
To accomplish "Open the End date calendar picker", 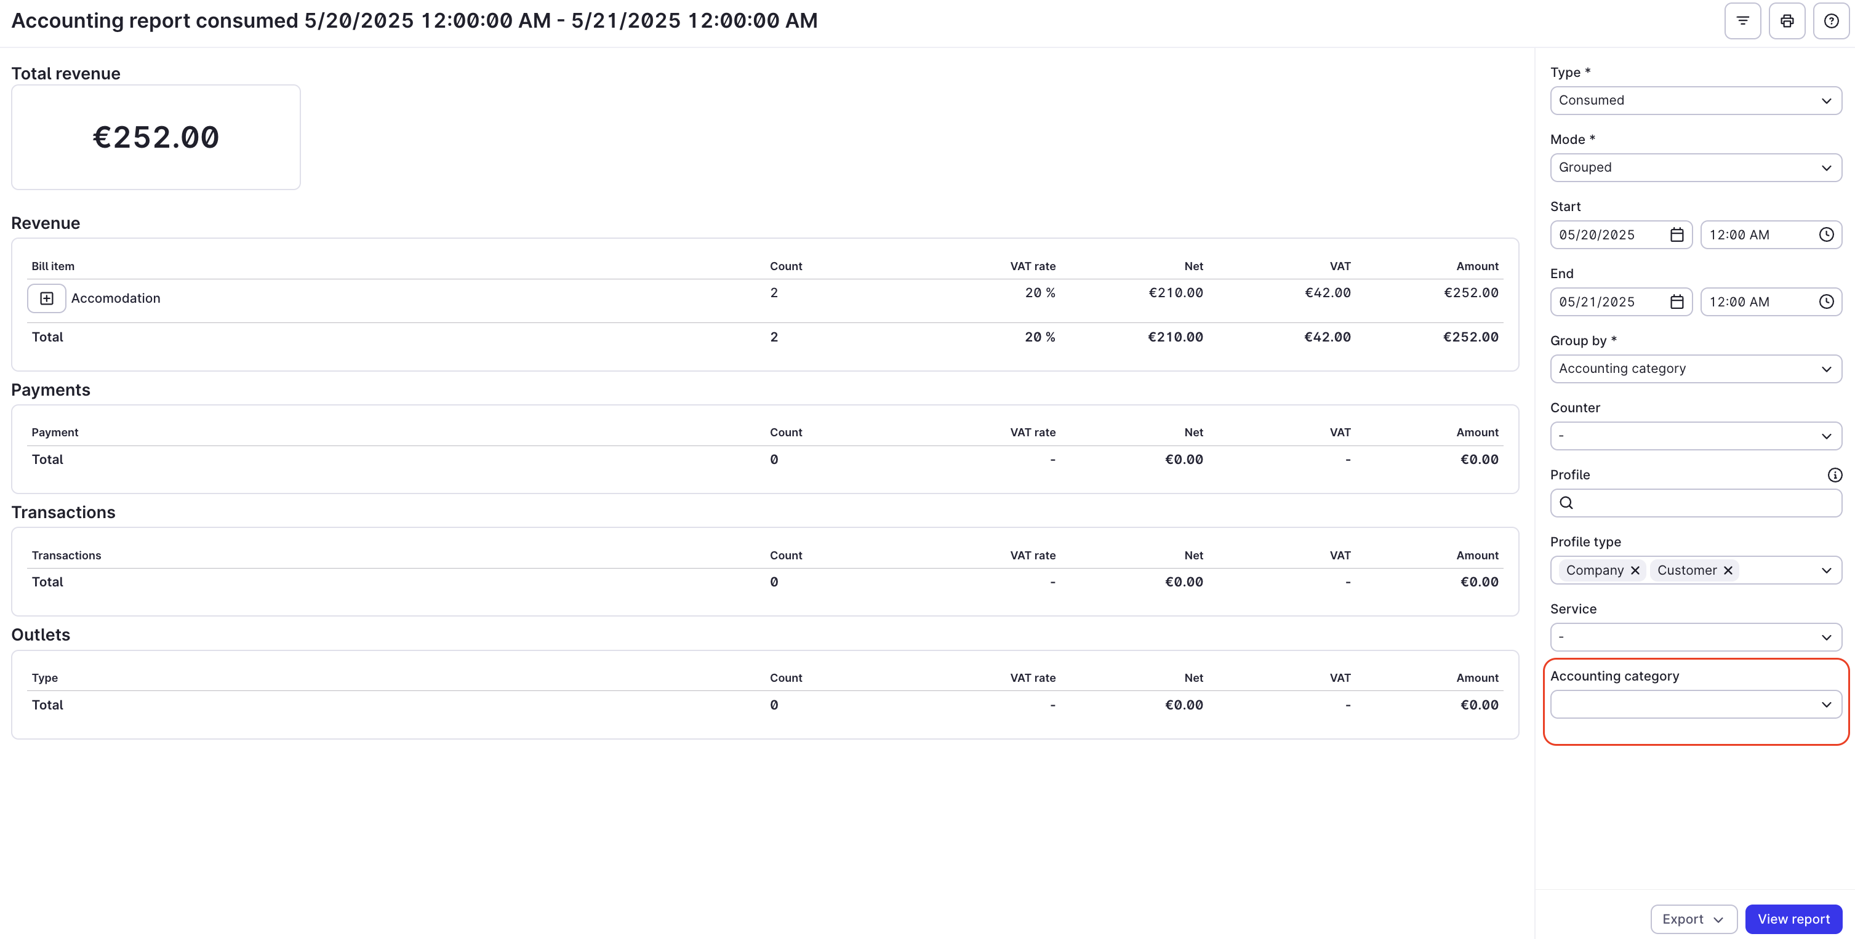I will click(1677, 302).
